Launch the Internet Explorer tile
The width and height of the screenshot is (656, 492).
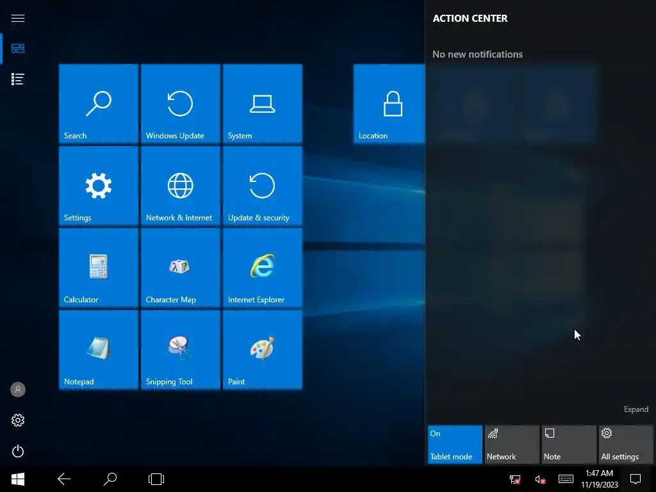coord(263,268)
